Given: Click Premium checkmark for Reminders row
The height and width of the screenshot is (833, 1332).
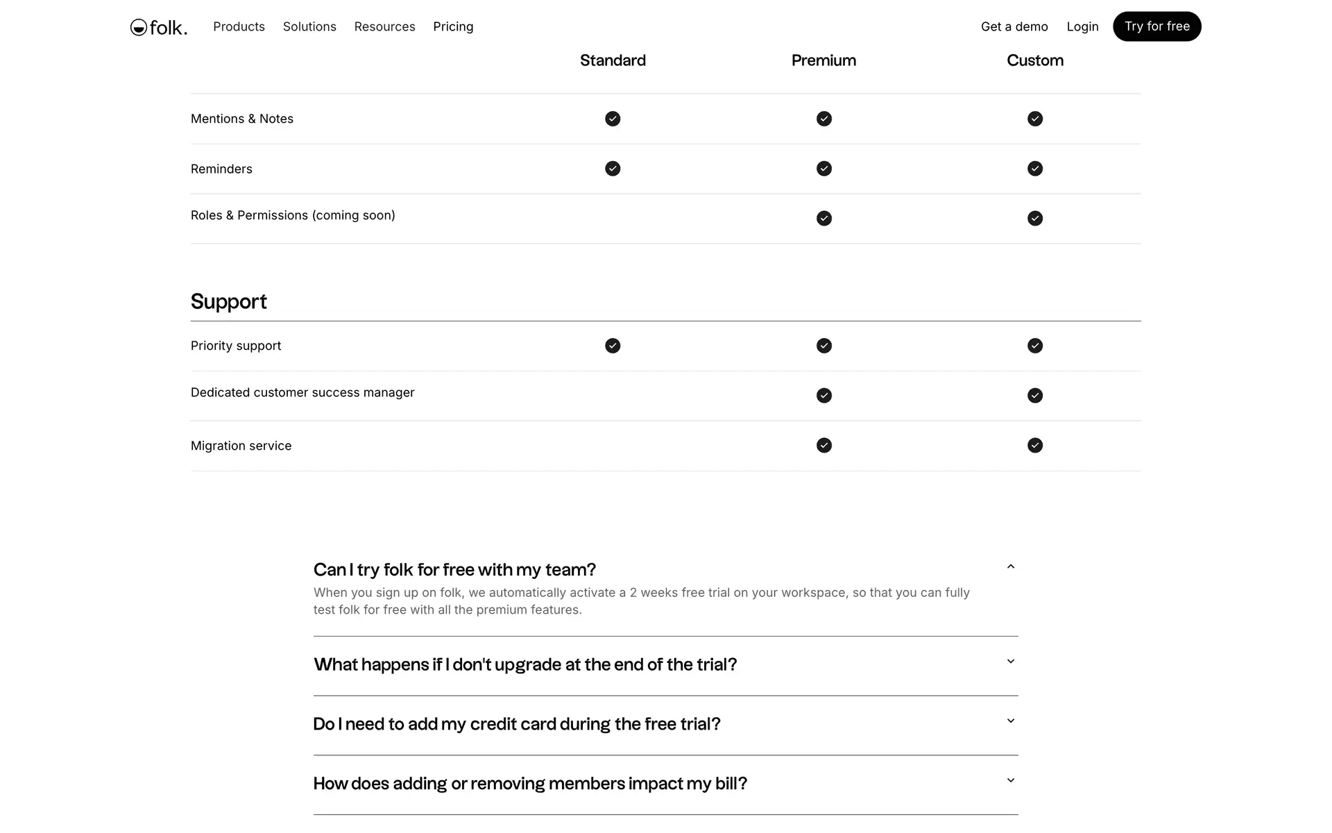Looking at the screenshot, I should coord(823,169).
